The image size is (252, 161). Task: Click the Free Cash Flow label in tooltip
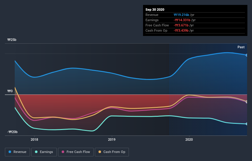pyautogui.click(x=157, y=25)
